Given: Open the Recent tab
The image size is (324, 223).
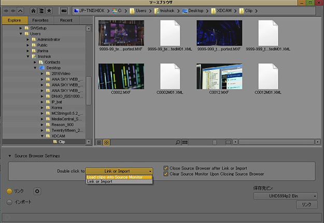Looking at the screenshot, I should coord(66,21).
